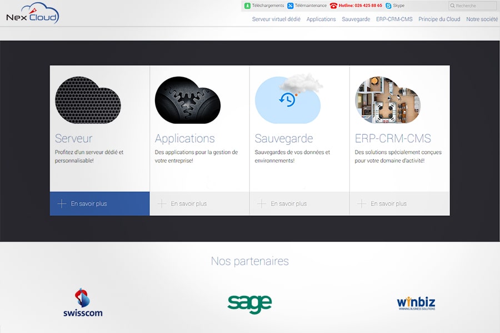Open the Serveur virtuel dédié menu
Screen dimensions: 500x333
[x=276, y=19]
